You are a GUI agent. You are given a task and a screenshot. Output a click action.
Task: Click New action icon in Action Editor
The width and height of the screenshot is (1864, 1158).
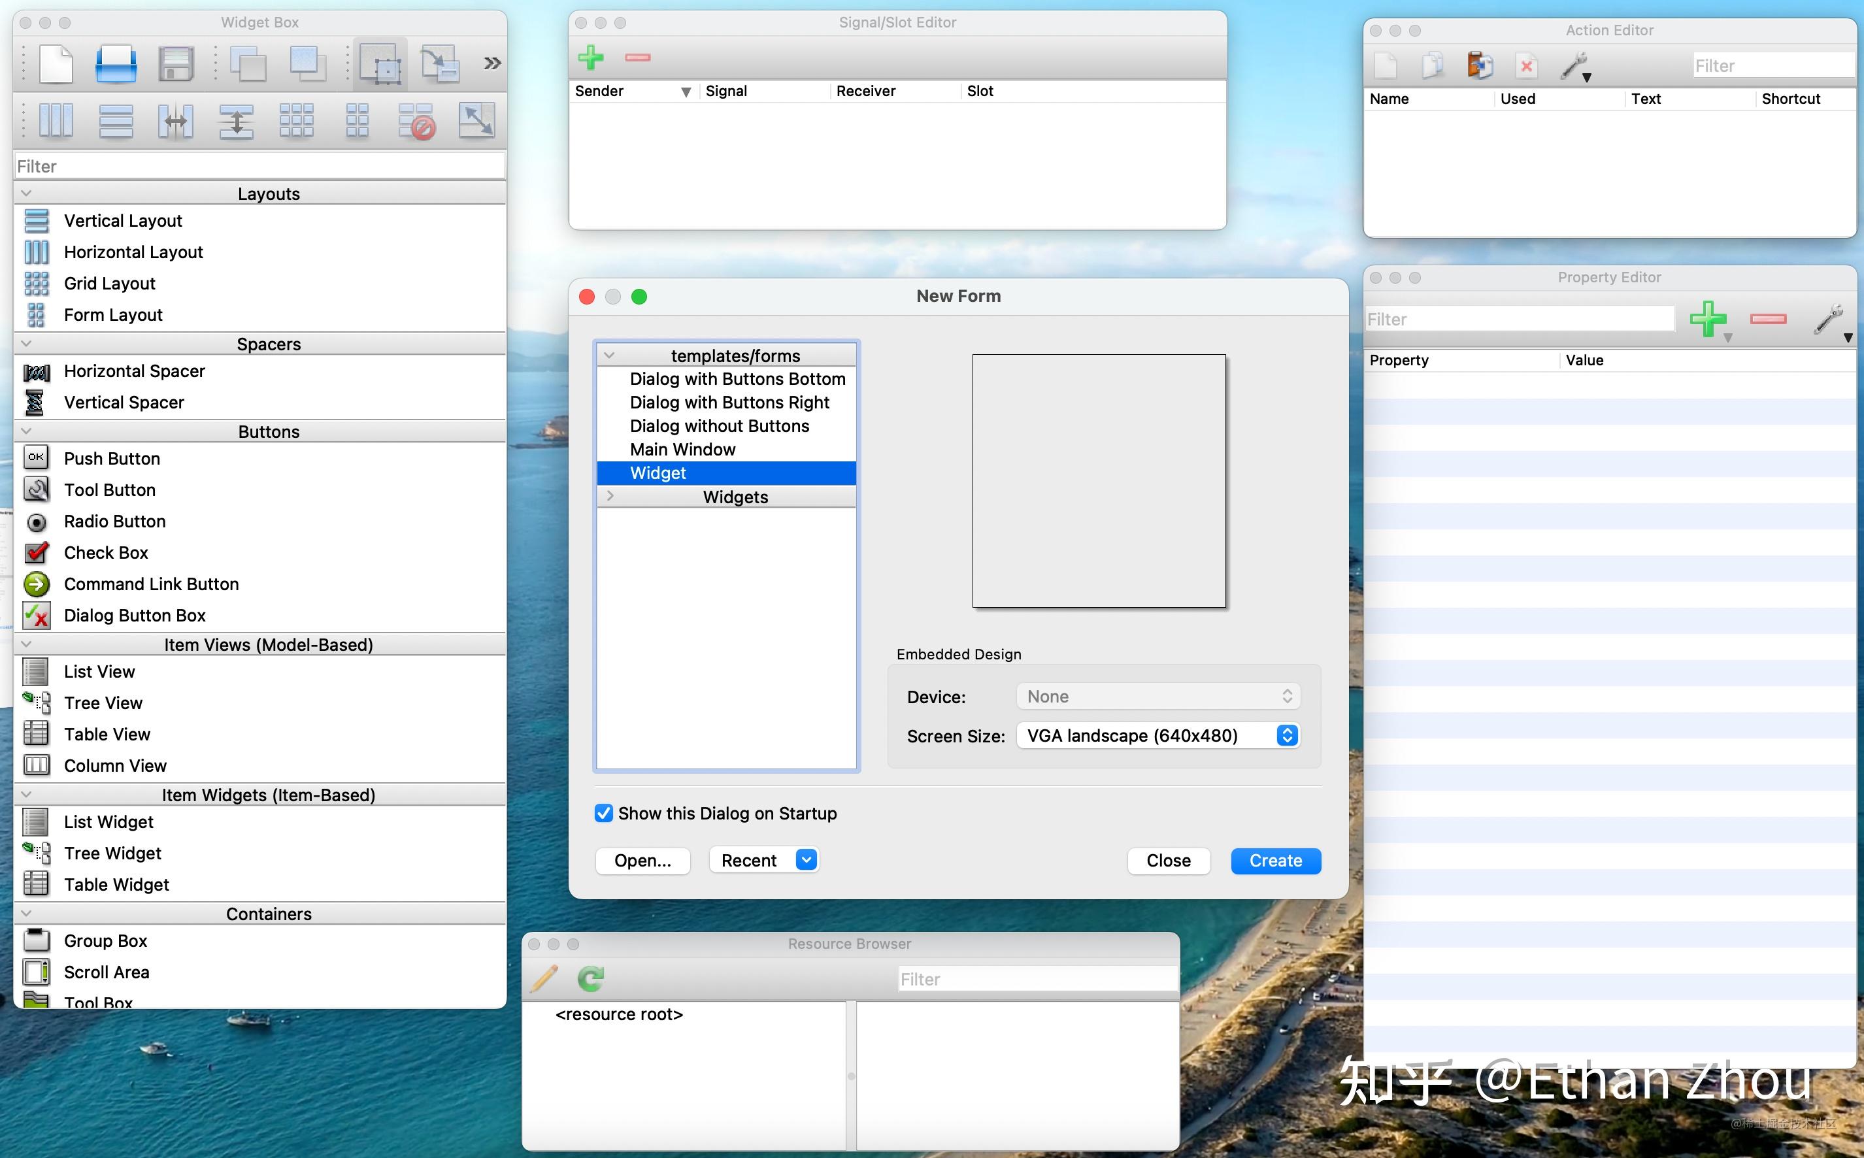pyautogui.click(x=1386, y=66)
